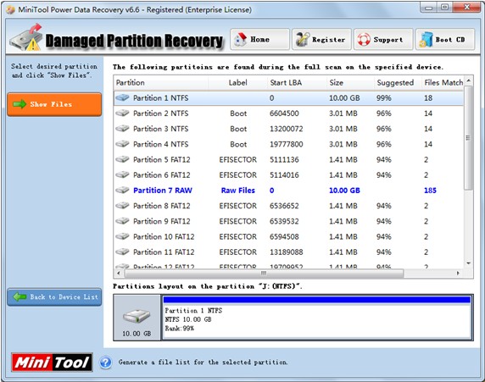Click the scroll down arrow of partition list
The height and width of the screenshot is (382, 485).
pyautogui.click(x=469, y=263)
